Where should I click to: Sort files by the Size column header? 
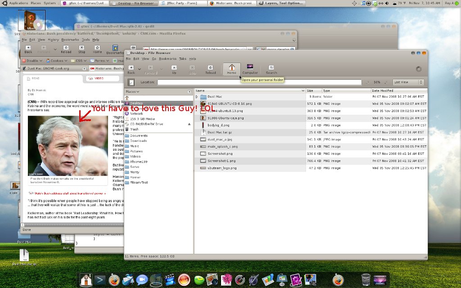click(x=314, y=91)
